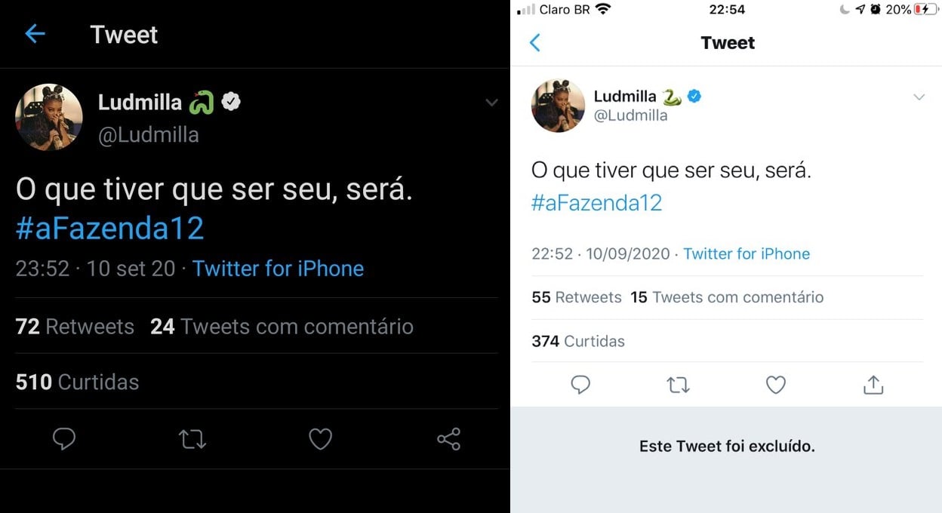Retweet the dark-mode tweet
Image resolution: width=942 pixels, height=513 pixels.
pos(192,439)
